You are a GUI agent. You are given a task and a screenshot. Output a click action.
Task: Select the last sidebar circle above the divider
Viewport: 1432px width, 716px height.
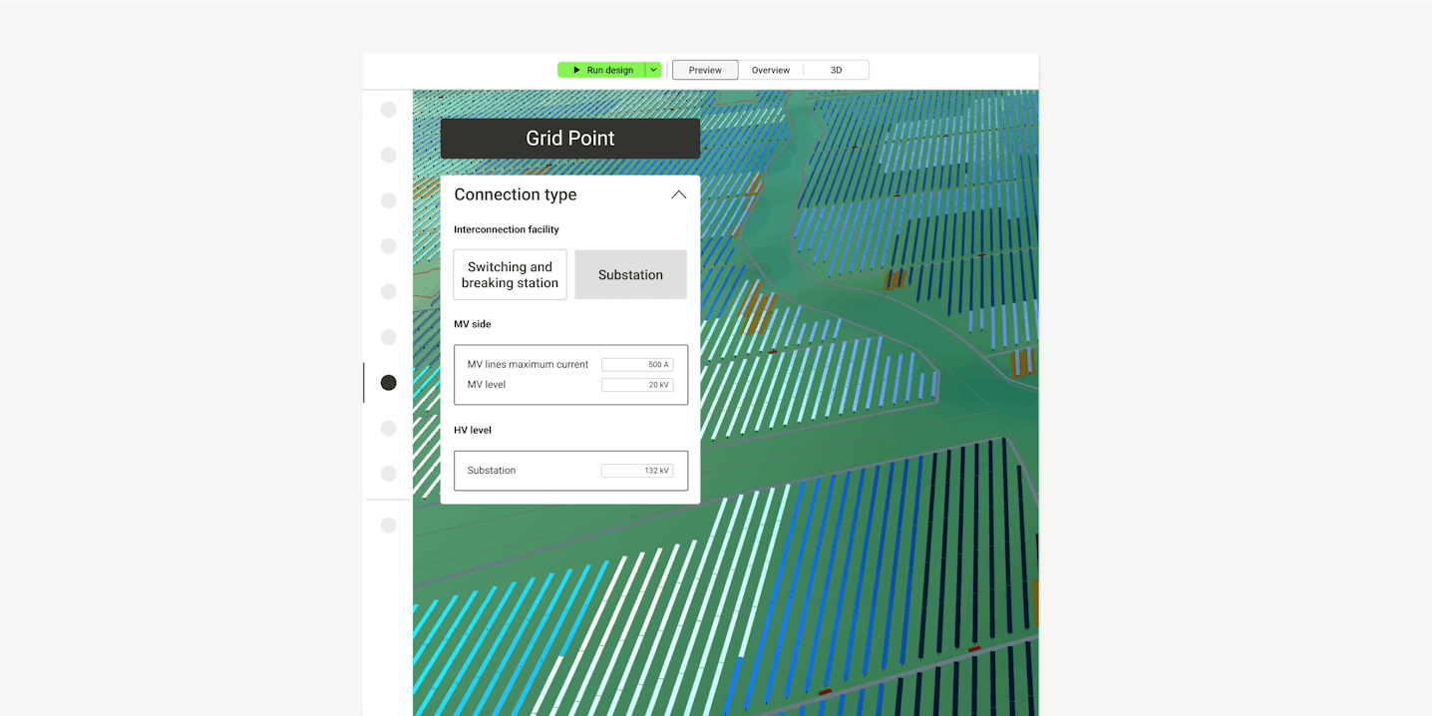[389, 474]
